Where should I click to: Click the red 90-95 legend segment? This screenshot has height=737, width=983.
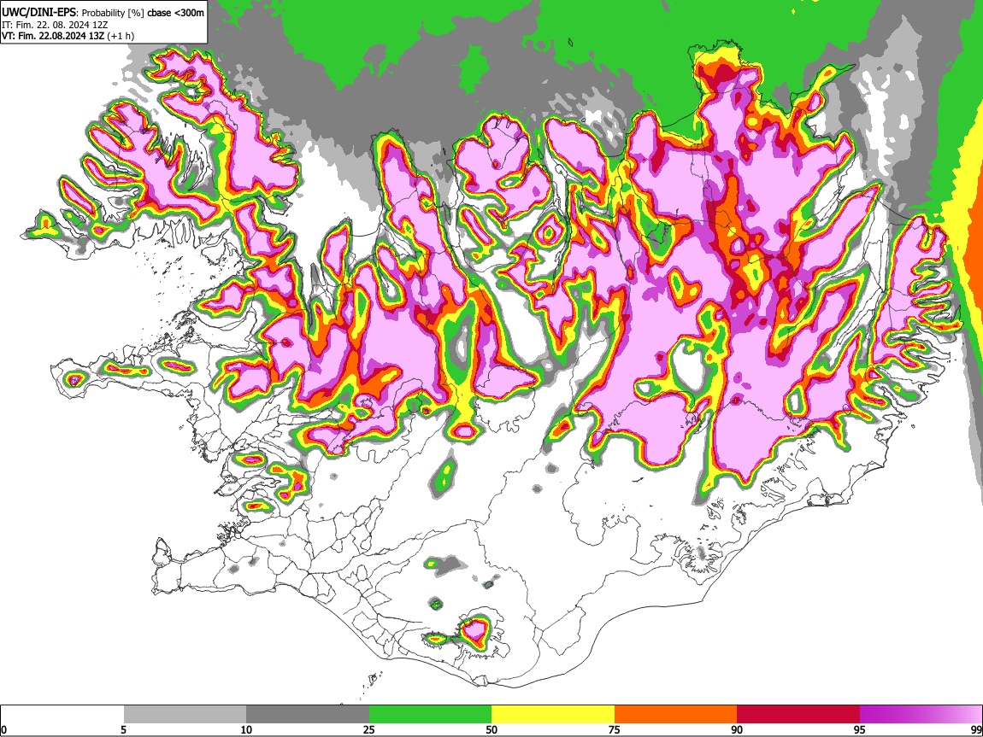click(798, 714)
